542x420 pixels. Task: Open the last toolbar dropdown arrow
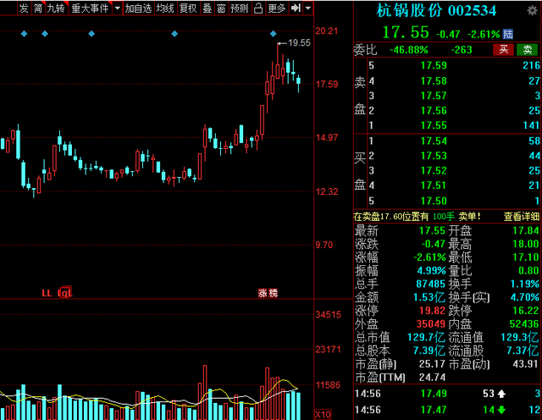coord(307,8)
